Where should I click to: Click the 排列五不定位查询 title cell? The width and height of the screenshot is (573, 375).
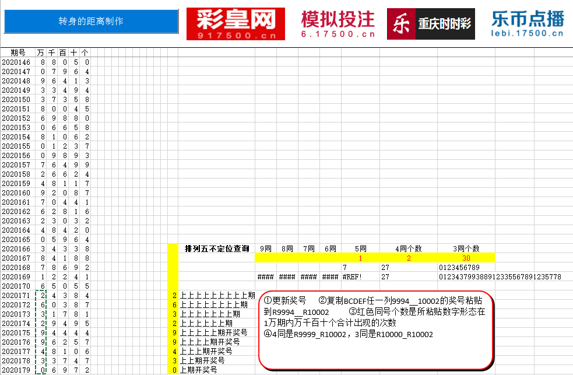click(216, 248)
